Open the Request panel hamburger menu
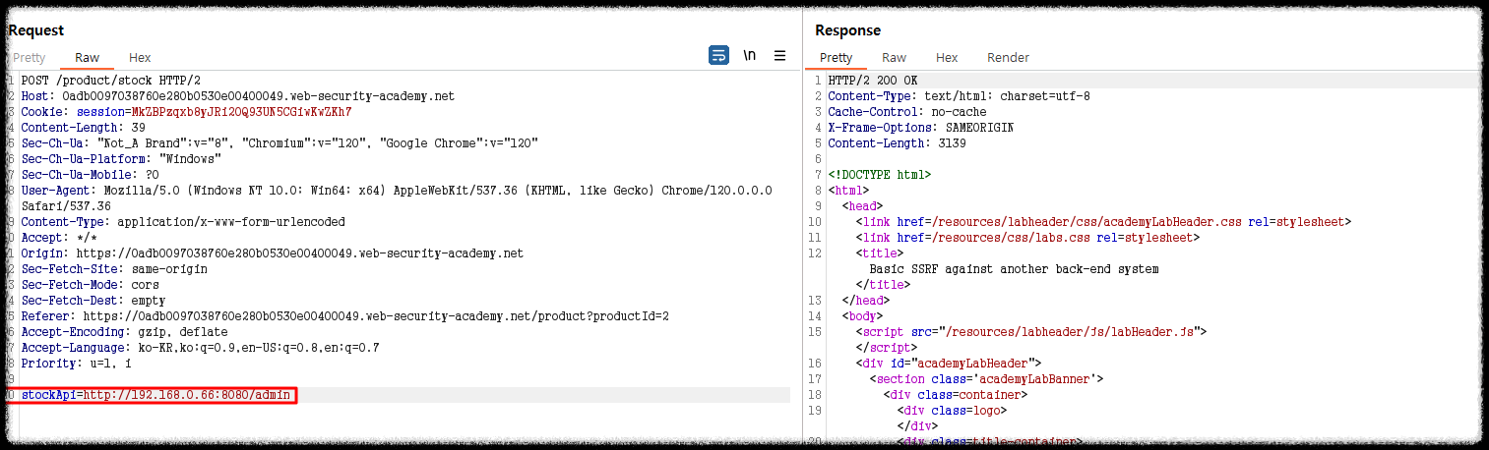Screen dimensions: 1489x450 pos(779,56)
